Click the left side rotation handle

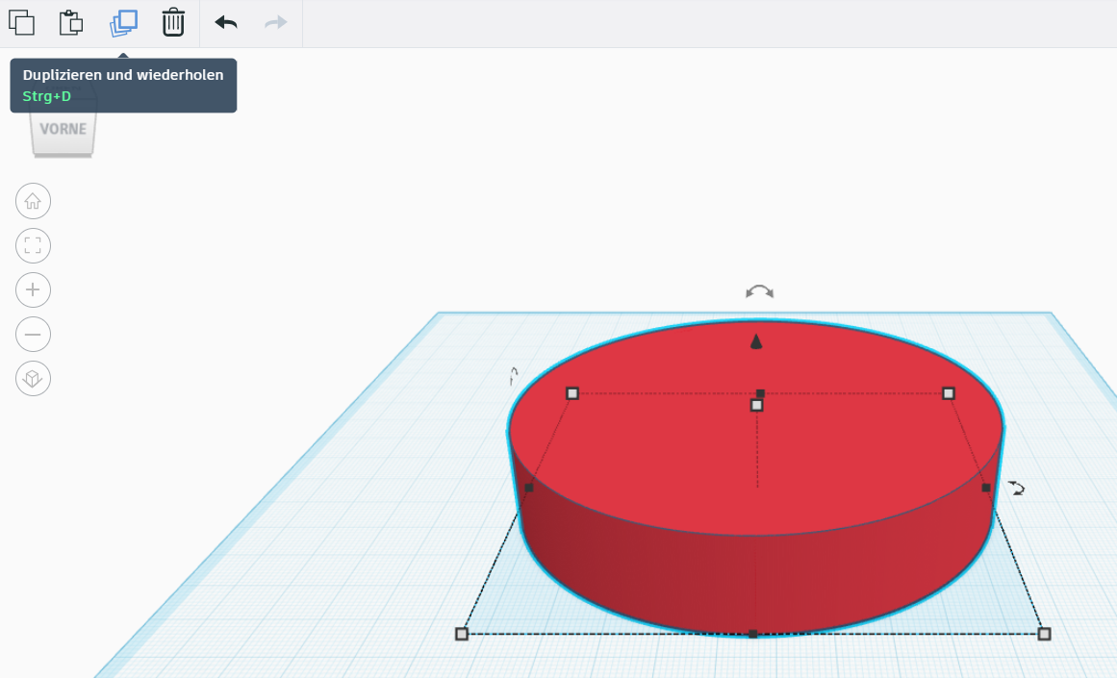514,375
